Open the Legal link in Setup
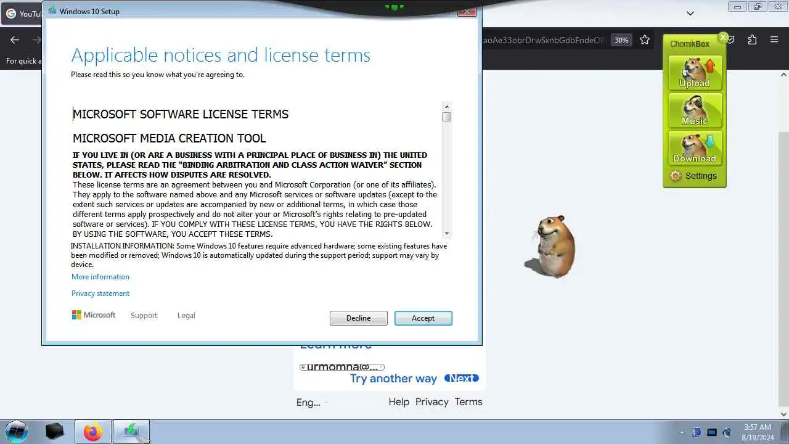This screenshot has height=444, width=789. (186, 315)
